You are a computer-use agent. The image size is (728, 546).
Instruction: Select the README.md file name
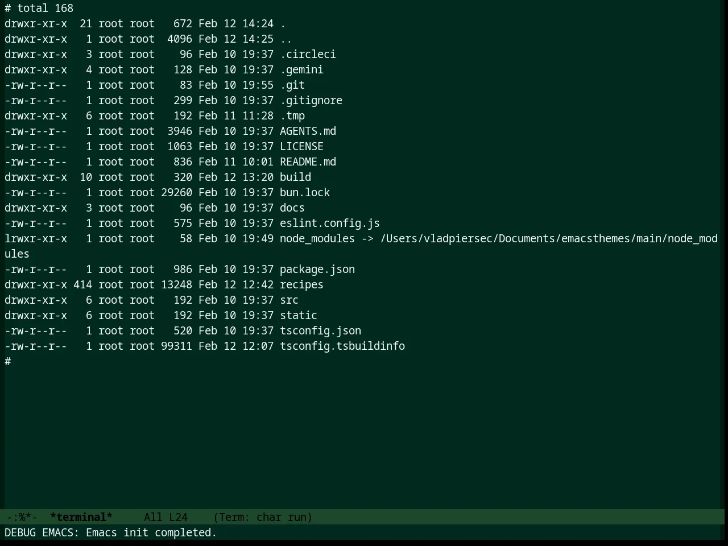click(308, 162)
